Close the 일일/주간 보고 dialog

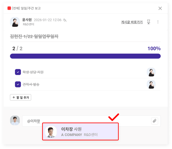click(160, 8)
